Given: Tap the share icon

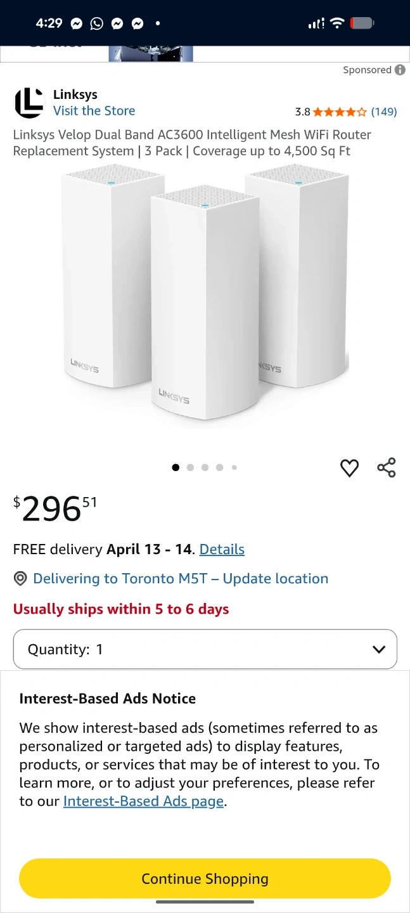Looking at the screenshot, I should [x=387, y=468].
